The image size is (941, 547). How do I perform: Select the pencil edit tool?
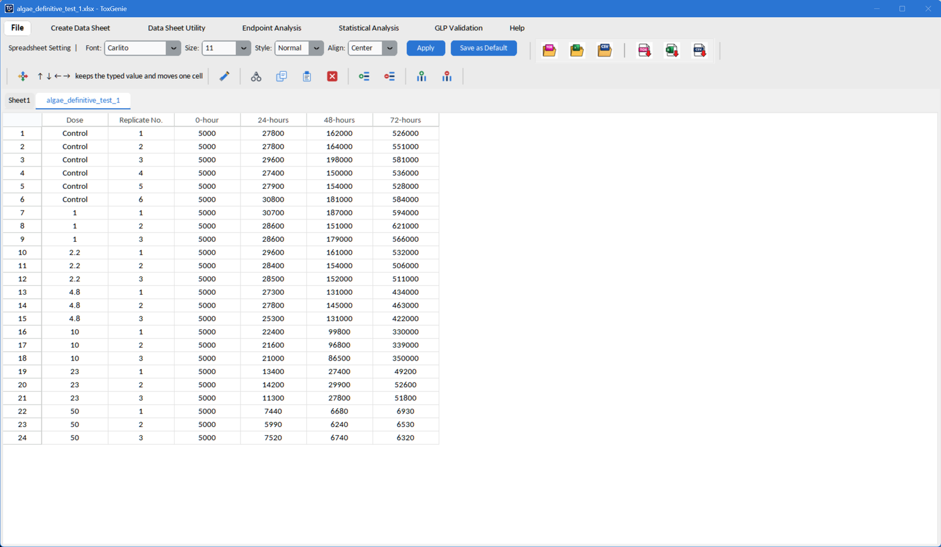[x=225, y=76]
